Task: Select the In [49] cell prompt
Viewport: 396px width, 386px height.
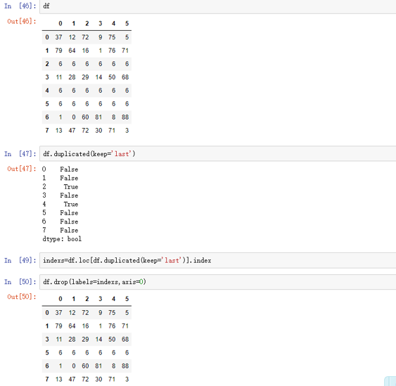Action: (x=20, y=260)
